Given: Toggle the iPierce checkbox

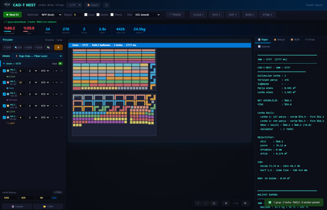Looking at the screenshot, I should [x=112, y=15].
